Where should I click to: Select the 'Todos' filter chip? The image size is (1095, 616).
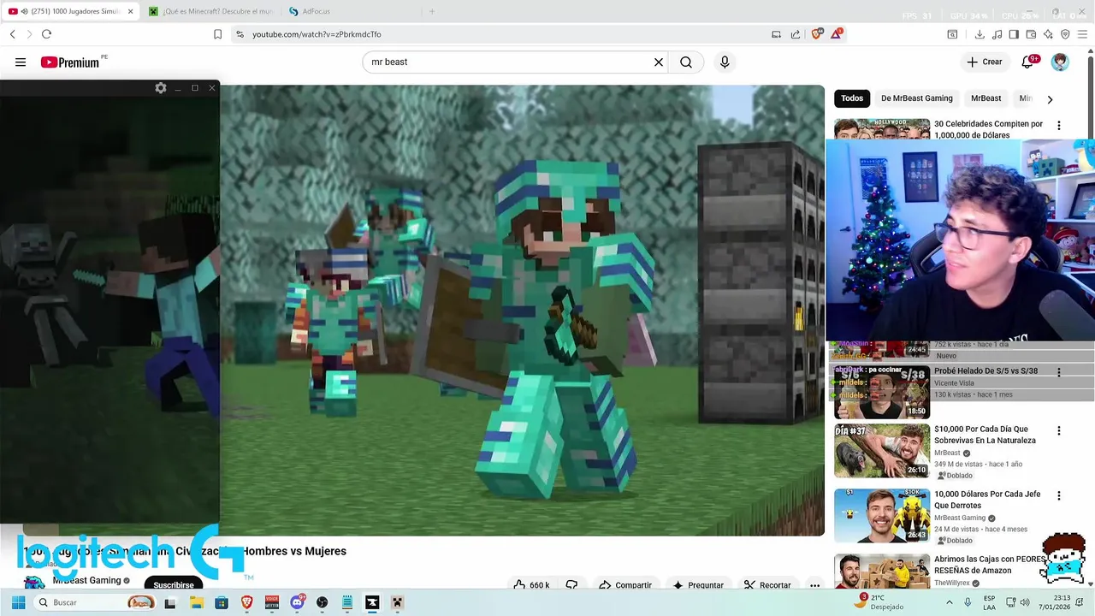click(x=852, y=98)
